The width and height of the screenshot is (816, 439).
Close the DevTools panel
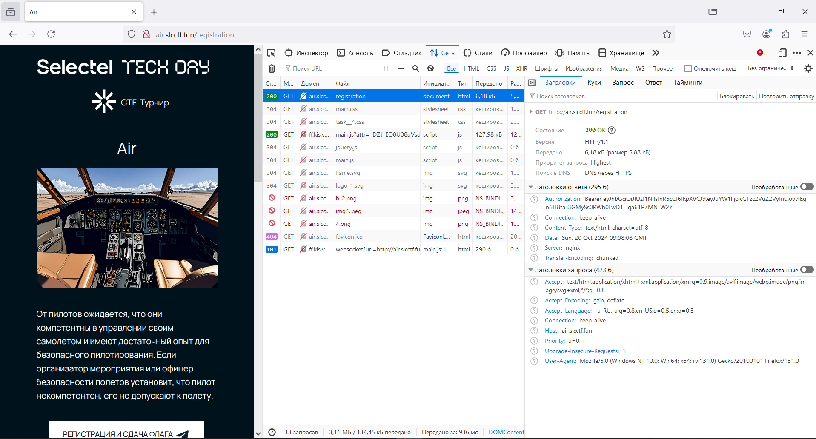click(810, 53)
